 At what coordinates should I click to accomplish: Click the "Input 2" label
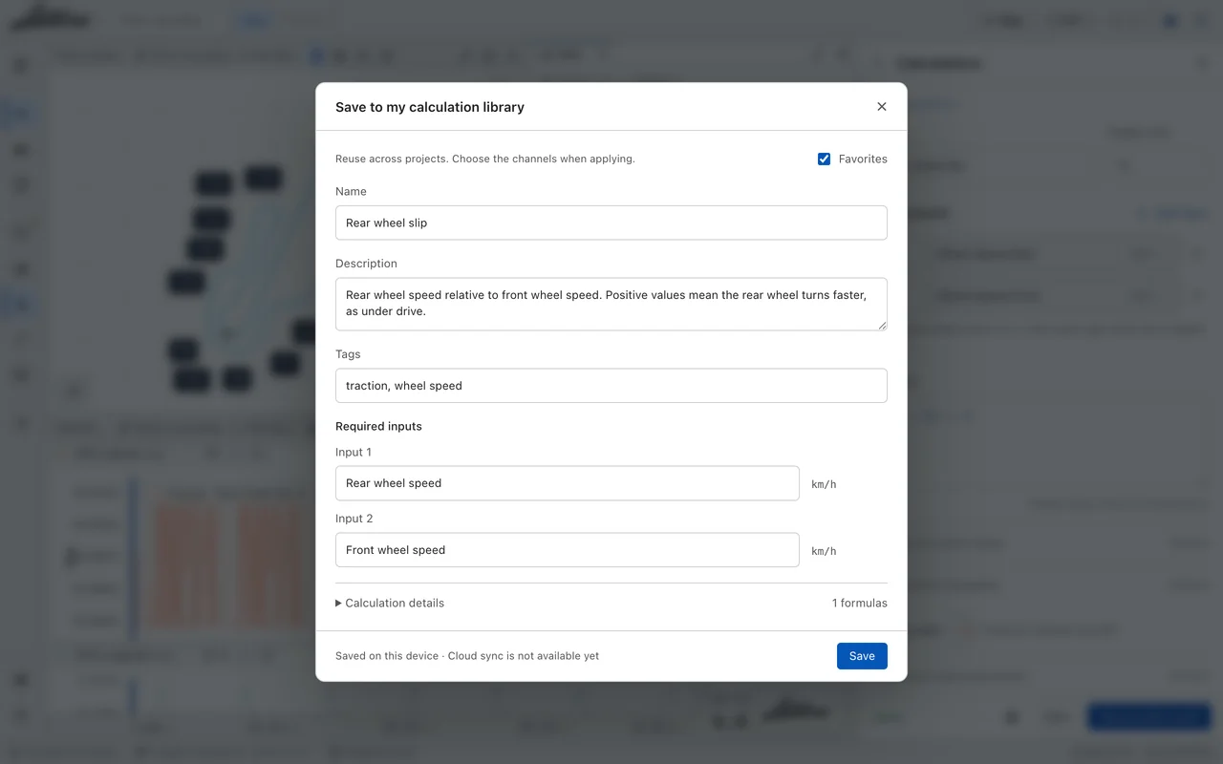click(x=354, y=519)
